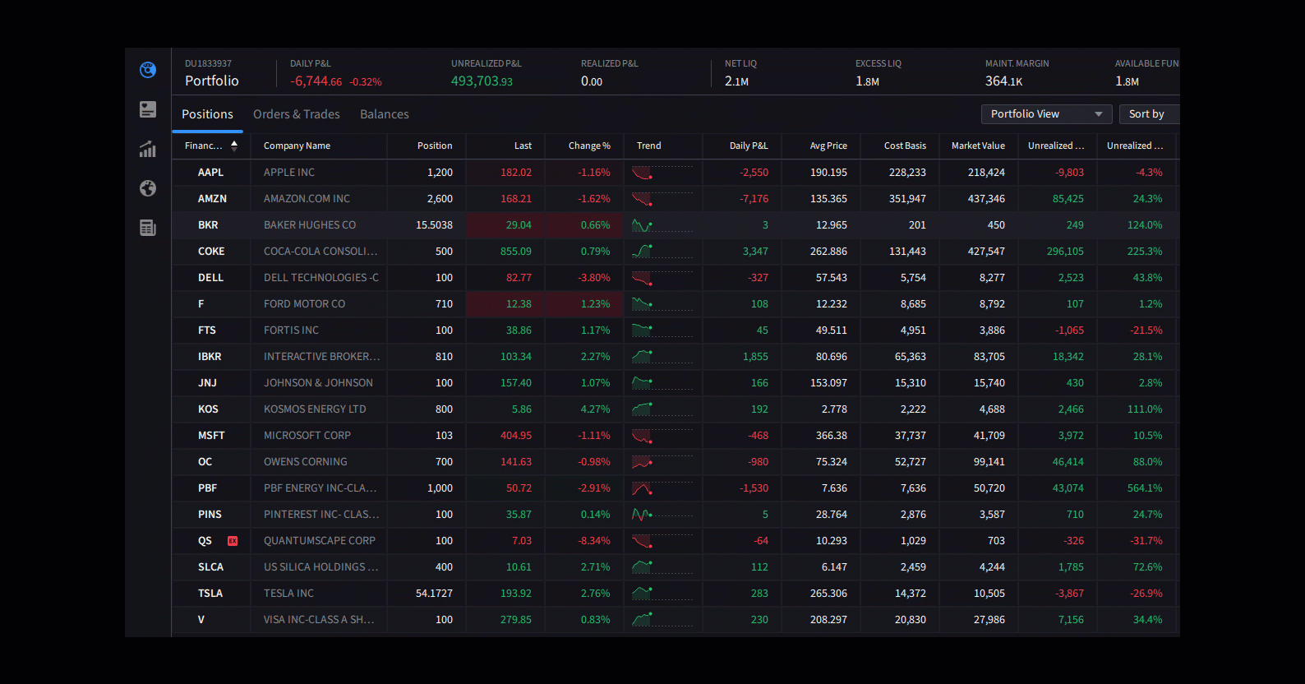1305x684 pixels.
Task: Sort by Daily P&L column header
Action: coord(749,146)
